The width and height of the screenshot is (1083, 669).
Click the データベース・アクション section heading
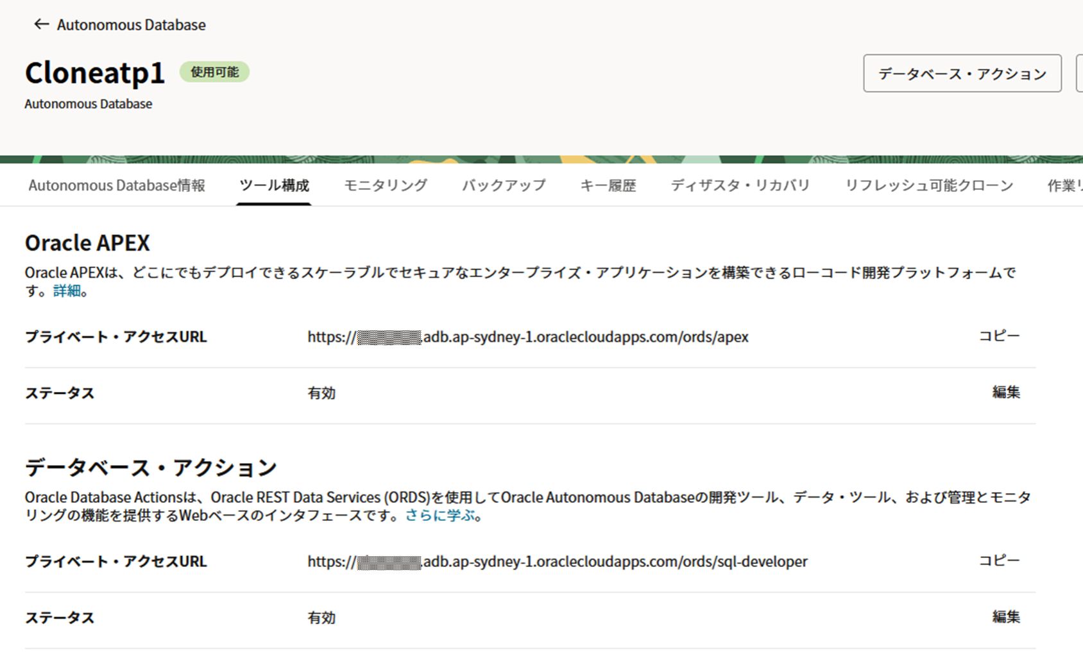(x=151, y=468)
